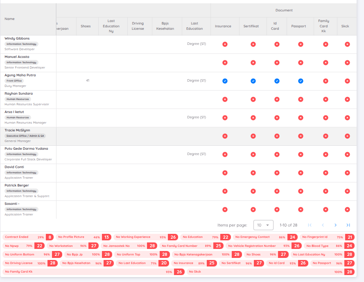Click Manuel Acosta's Skck red cross icon
This screenshot has width=364, height=282.
tap(347, 62)
